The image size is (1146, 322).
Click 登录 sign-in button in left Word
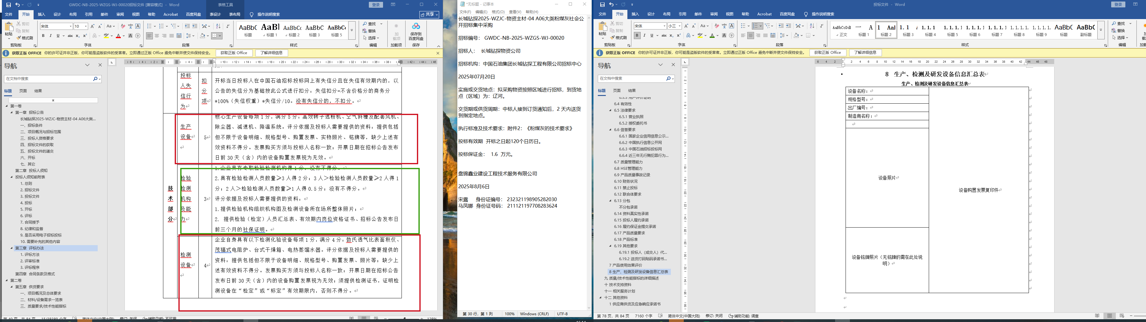pos(376,4)
